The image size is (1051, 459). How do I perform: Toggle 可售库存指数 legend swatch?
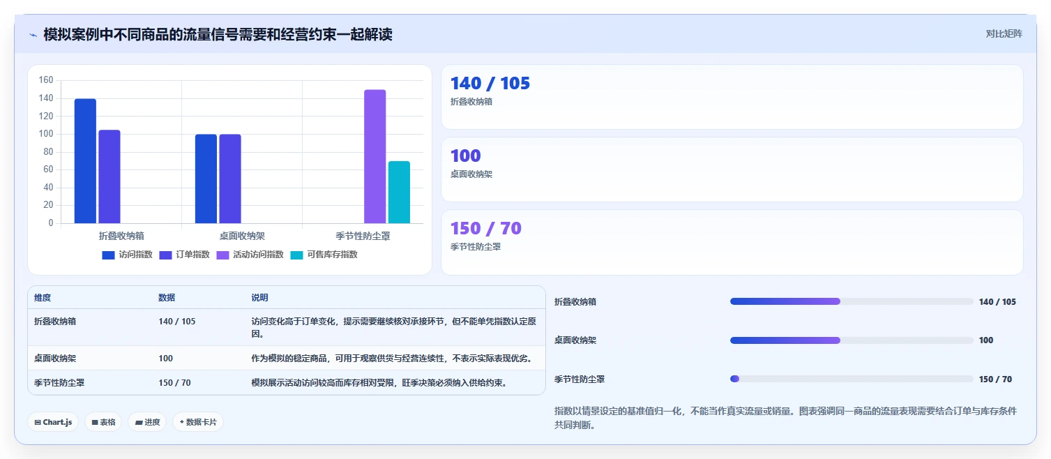297,255
